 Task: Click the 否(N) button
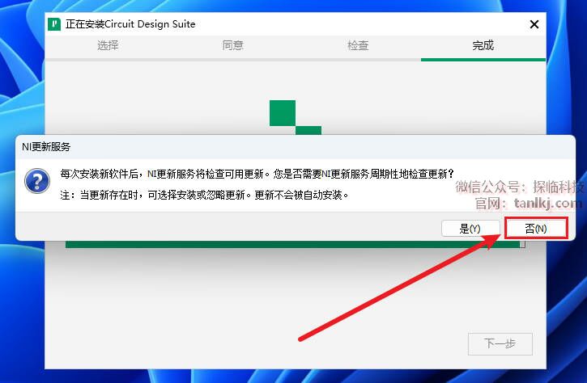(536, 229)
